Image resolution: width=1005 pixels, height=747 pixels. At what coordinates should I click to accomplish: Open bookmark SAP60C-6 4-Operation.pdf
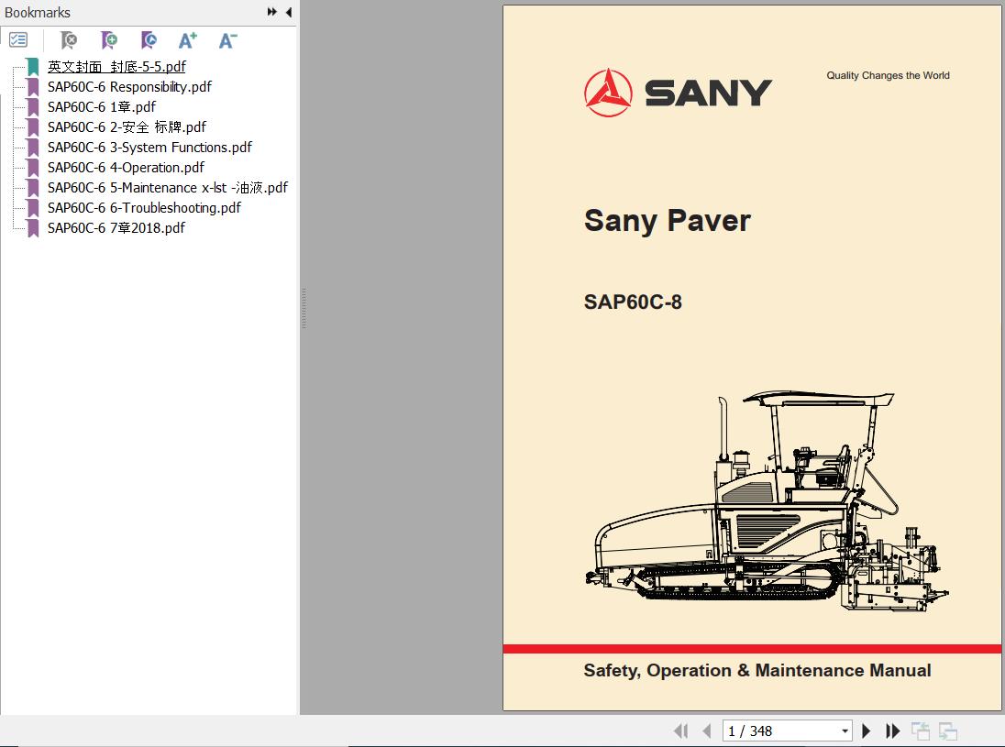(126, 167)
